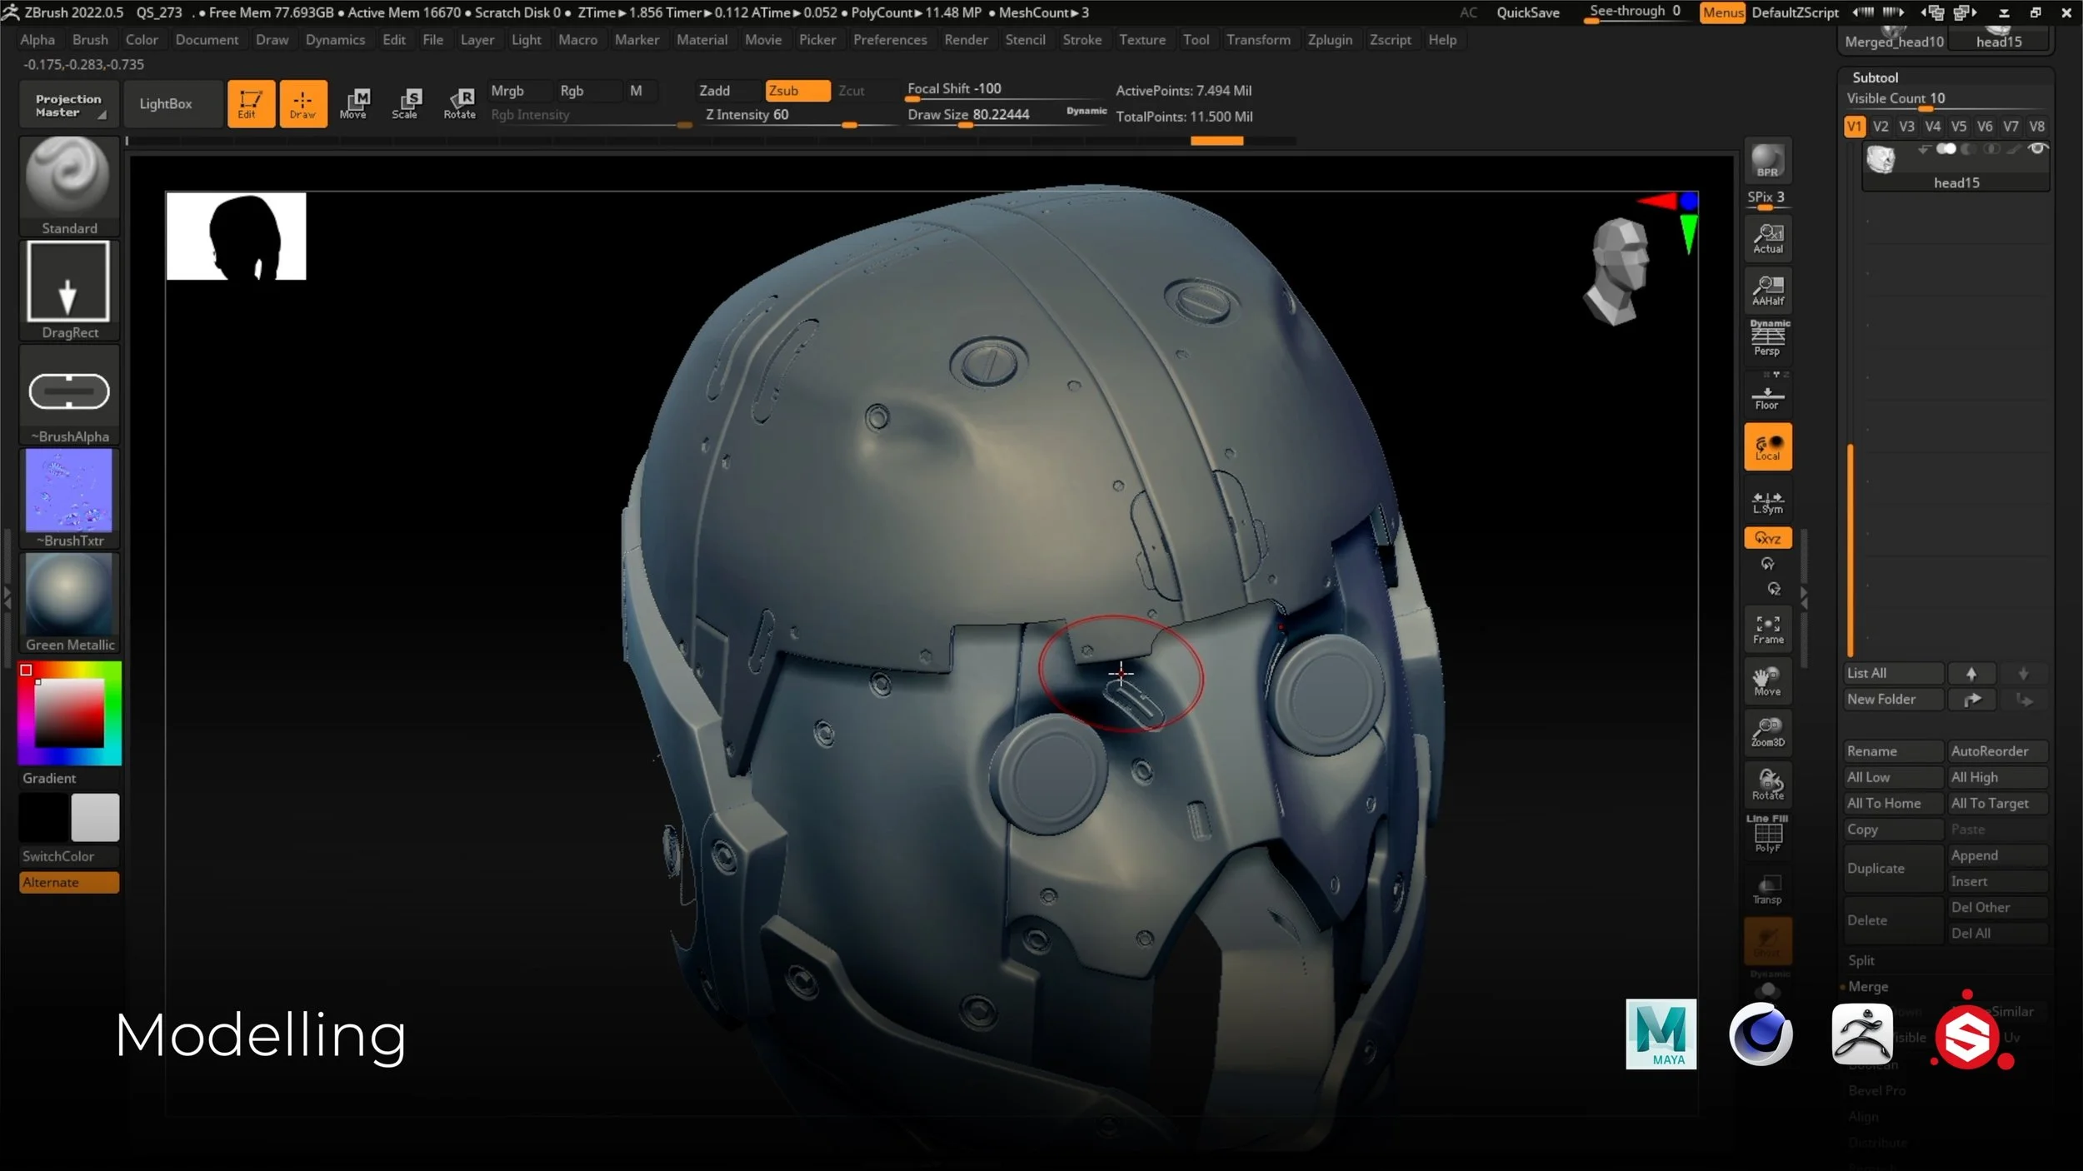Click the right shelf Rotate navigation icon
The width and height of the screenshot is (2083, 1171).
pyautogui.click(x=1767, y=784)
